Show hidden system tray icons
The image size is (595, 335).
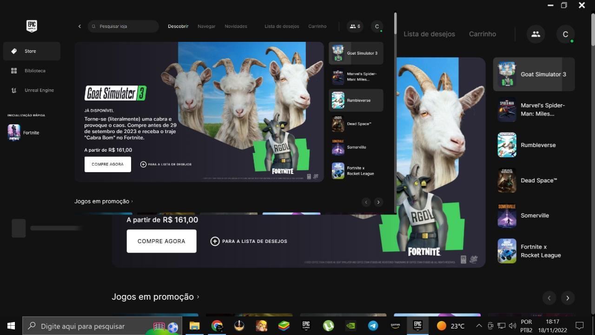coord(479,326)
